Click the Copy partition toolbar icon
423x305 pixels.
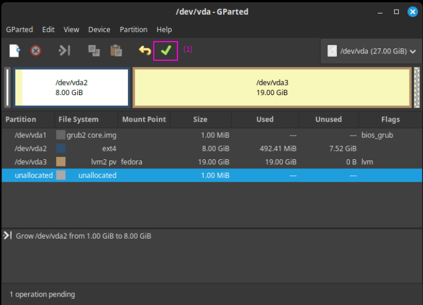tap(94, 51)
